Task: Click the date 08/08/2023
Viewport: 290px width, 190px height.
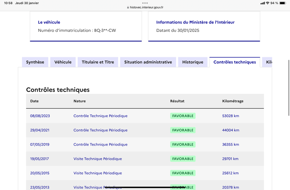Action: pos(40,116)
